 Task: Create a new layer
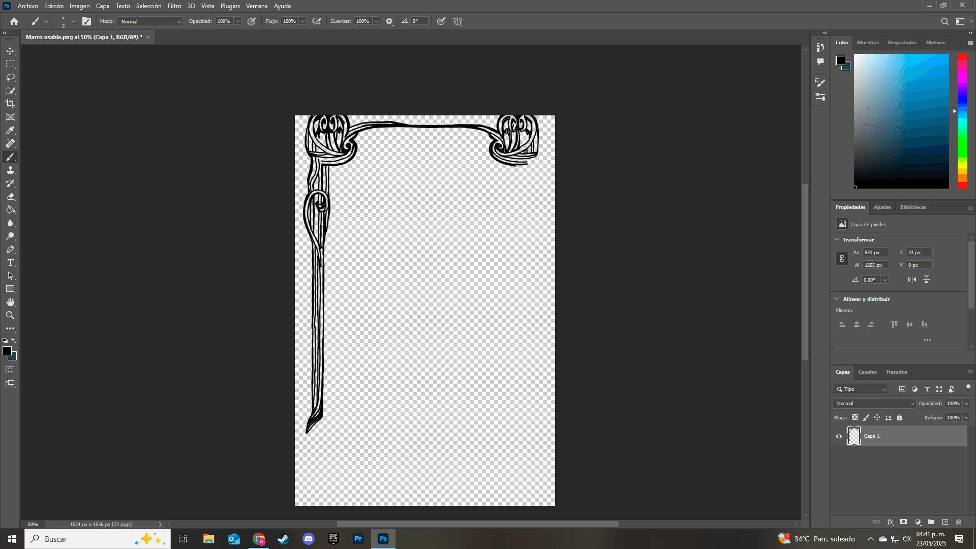click(x=945, y=522)
